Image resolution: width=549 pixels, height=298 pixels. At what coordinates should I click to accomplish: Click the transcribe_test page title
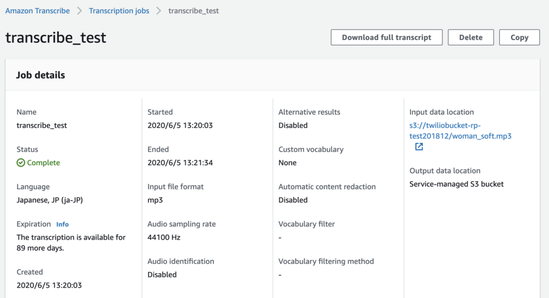pyautogui.click(x=56, y=37)
